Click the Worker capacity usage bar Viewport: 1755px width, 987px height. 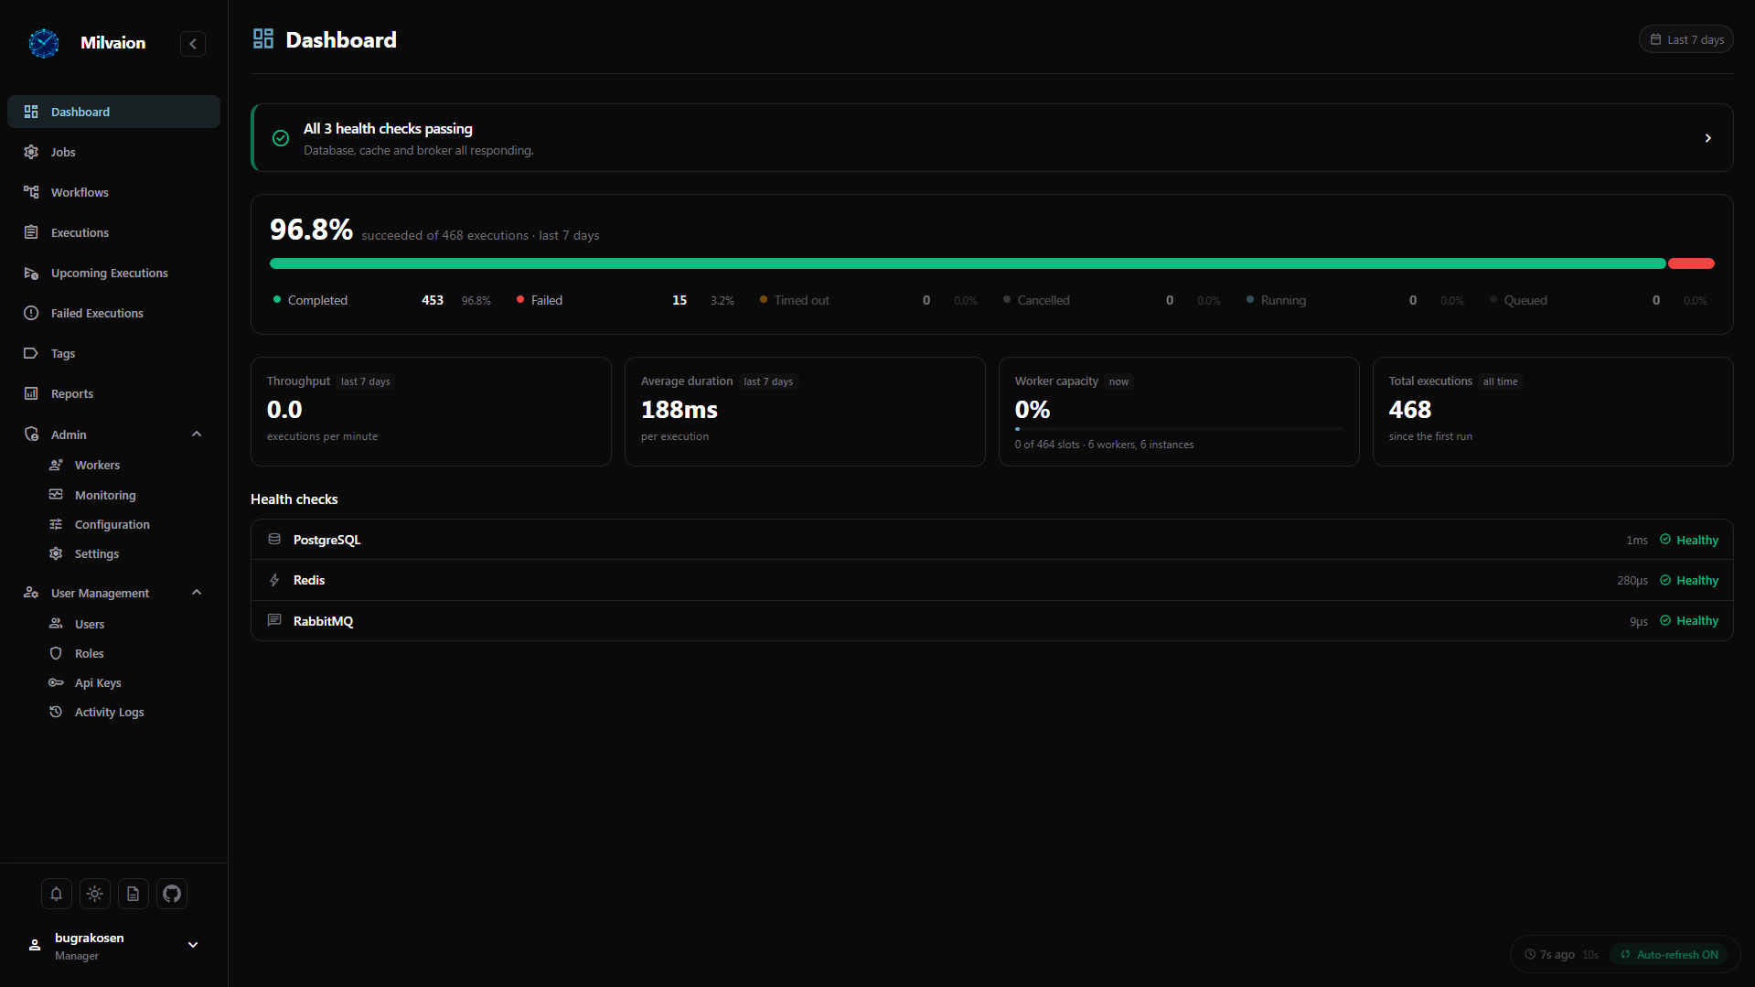pos(1179,428)
